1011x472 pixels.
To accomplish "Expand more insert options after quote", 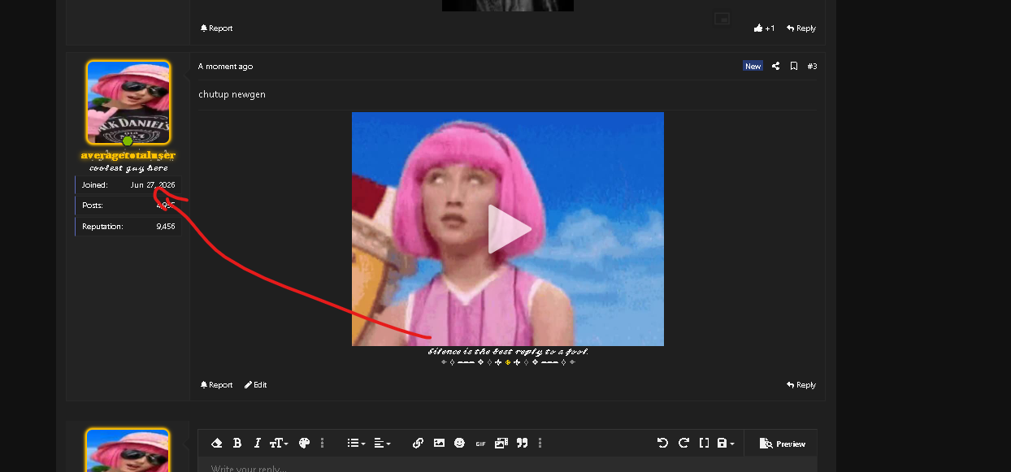I will (x=540, y=443).
